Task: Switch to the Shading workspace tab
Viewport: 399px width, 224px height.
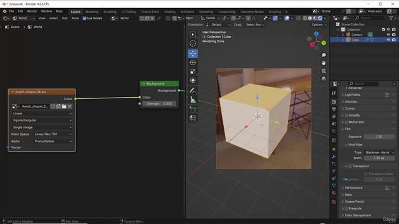Action: click(170, 12)
